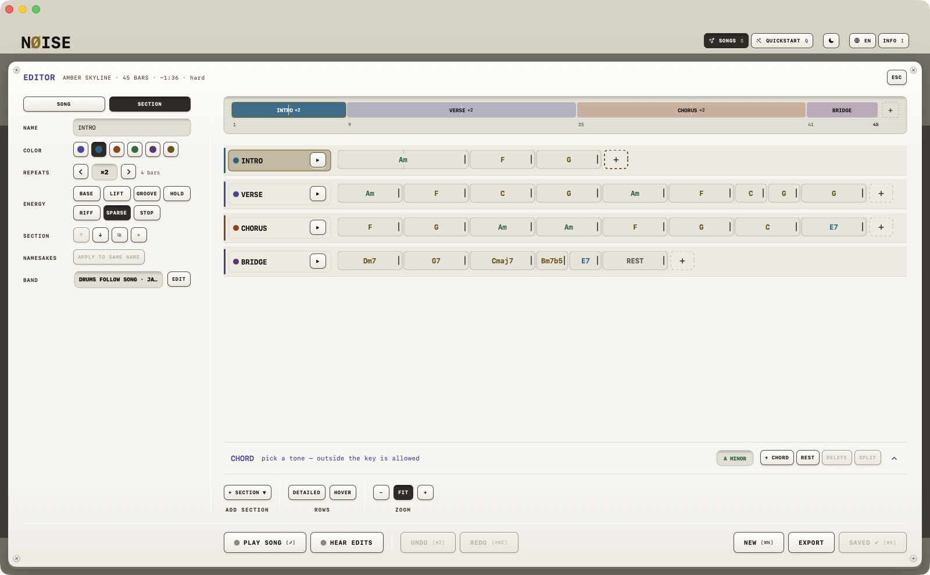Open the A MINOR key selector
The height and width of the screenshot is (575, 930).
point(735,458)
